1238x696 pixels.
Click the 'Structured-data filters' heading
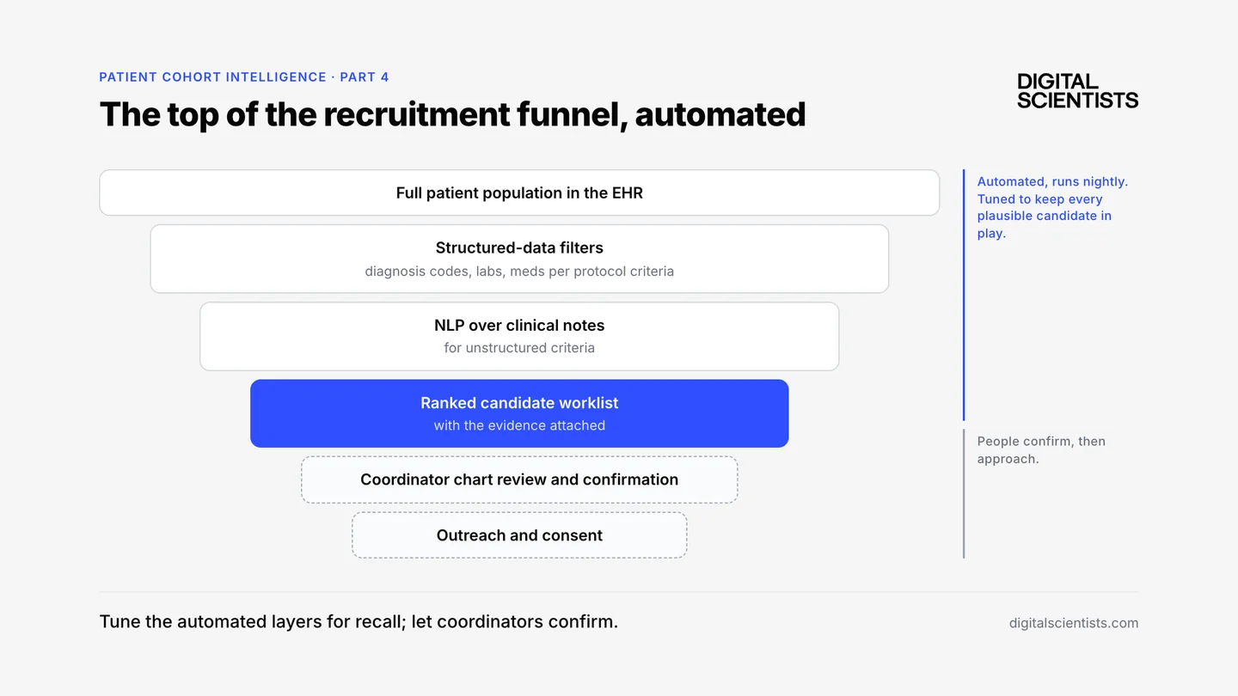(519, 247)
